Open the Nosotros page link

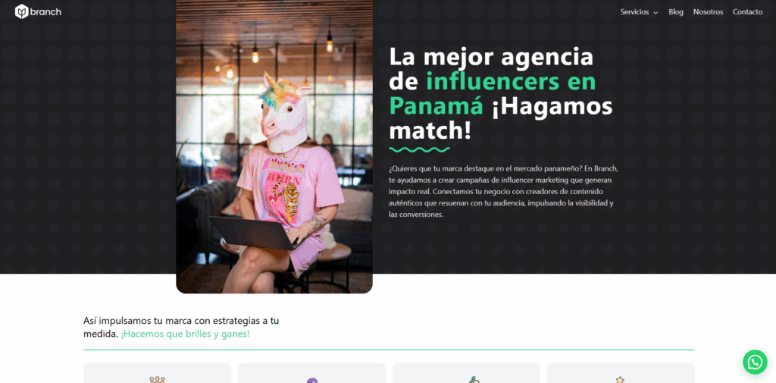[x=708, y=12]
